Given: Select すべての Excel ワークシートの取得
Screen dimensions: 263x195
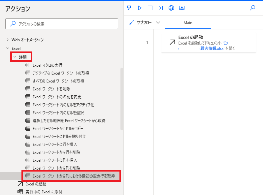Looking at the screenshot, I should coord(58,81).
